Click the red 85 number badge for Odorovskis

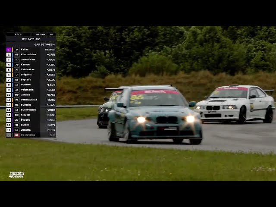[x=17, y=135]
